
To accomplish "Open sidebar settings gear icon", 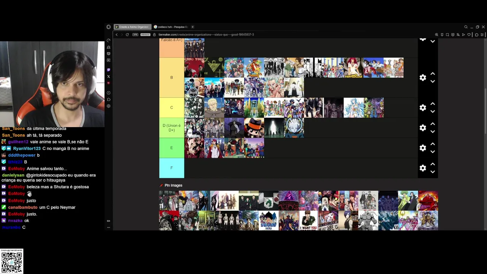I will tap(108, 106).
